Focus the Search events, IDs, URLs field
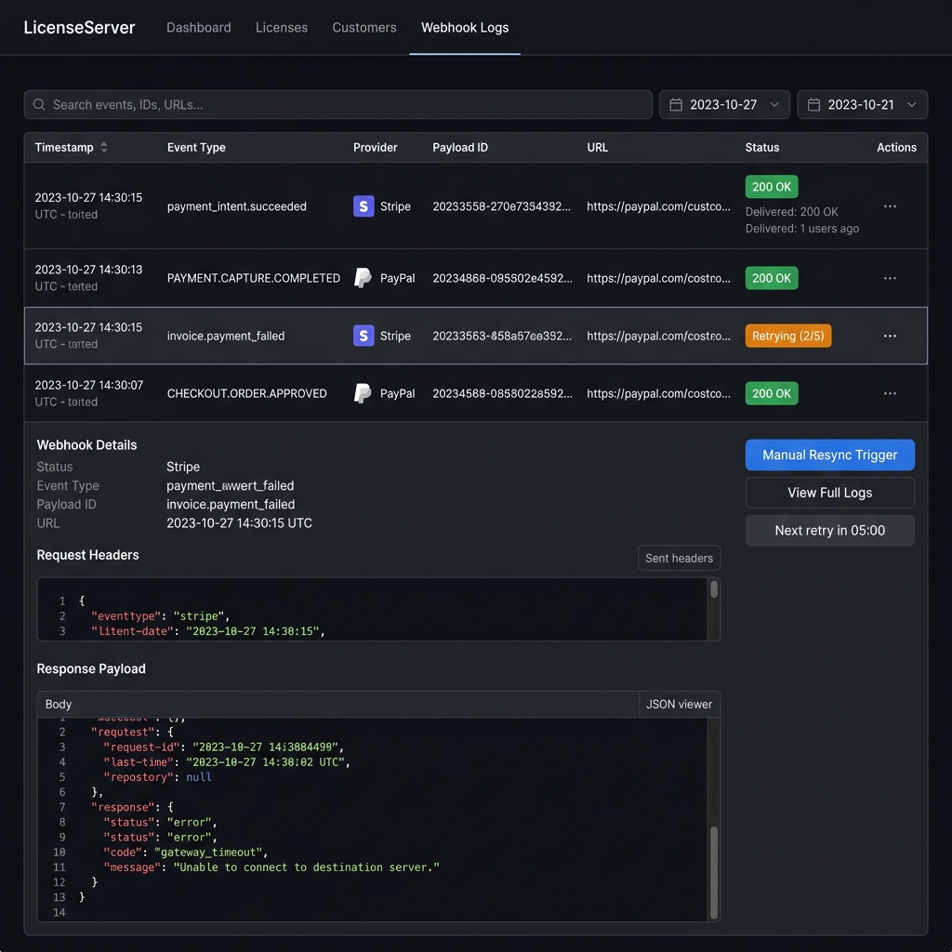 point(338,104)
